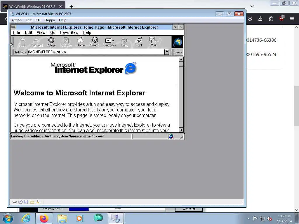Click the Virtual PC taskbar button

click(x=116, y=218)
